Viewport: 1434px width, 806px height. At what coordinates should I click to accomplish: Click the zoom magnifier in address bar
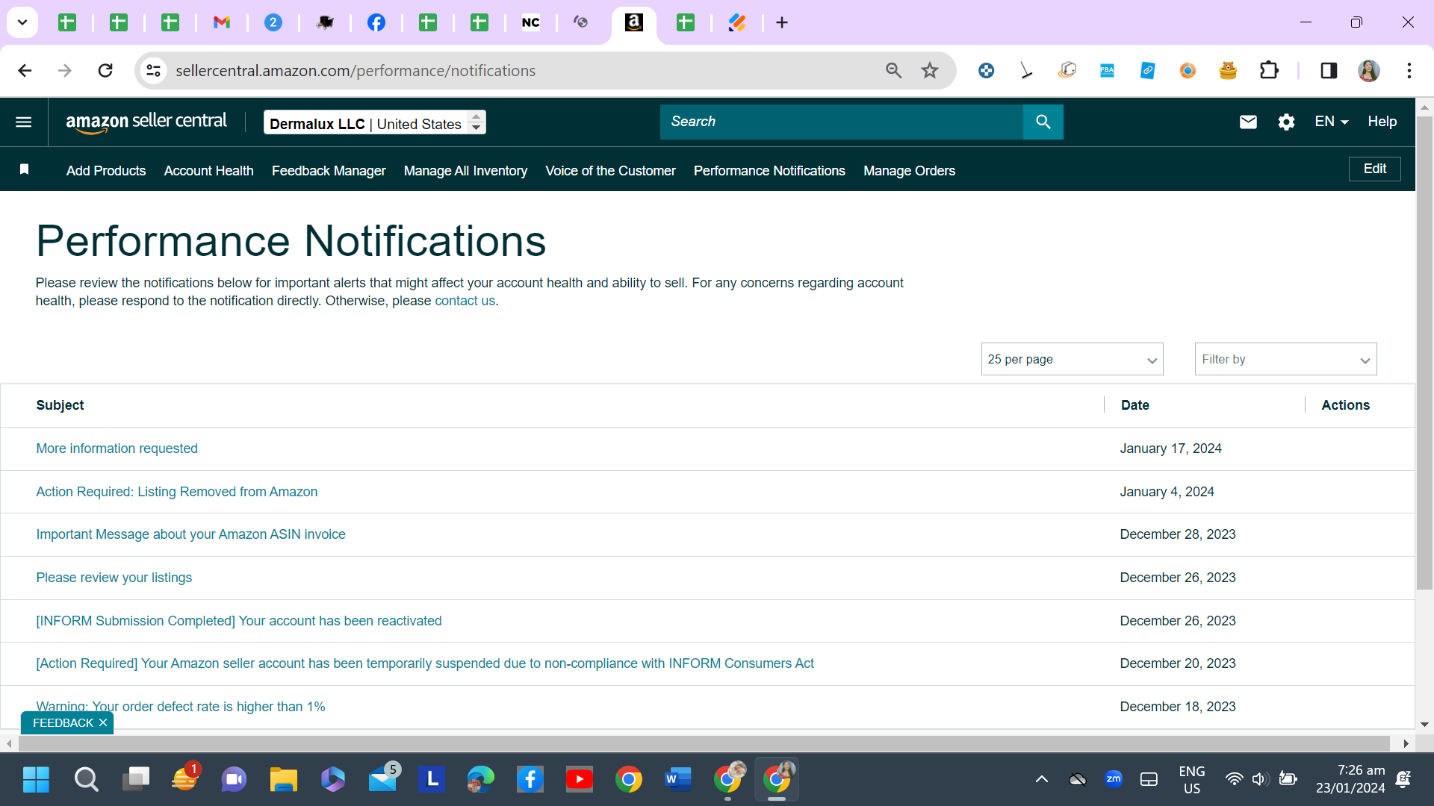893,70
